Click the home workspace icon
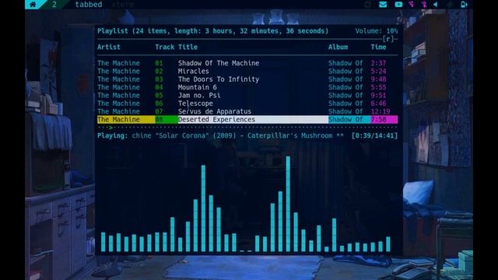The width and height of the screenshot is (498, 280). point(33,5)
